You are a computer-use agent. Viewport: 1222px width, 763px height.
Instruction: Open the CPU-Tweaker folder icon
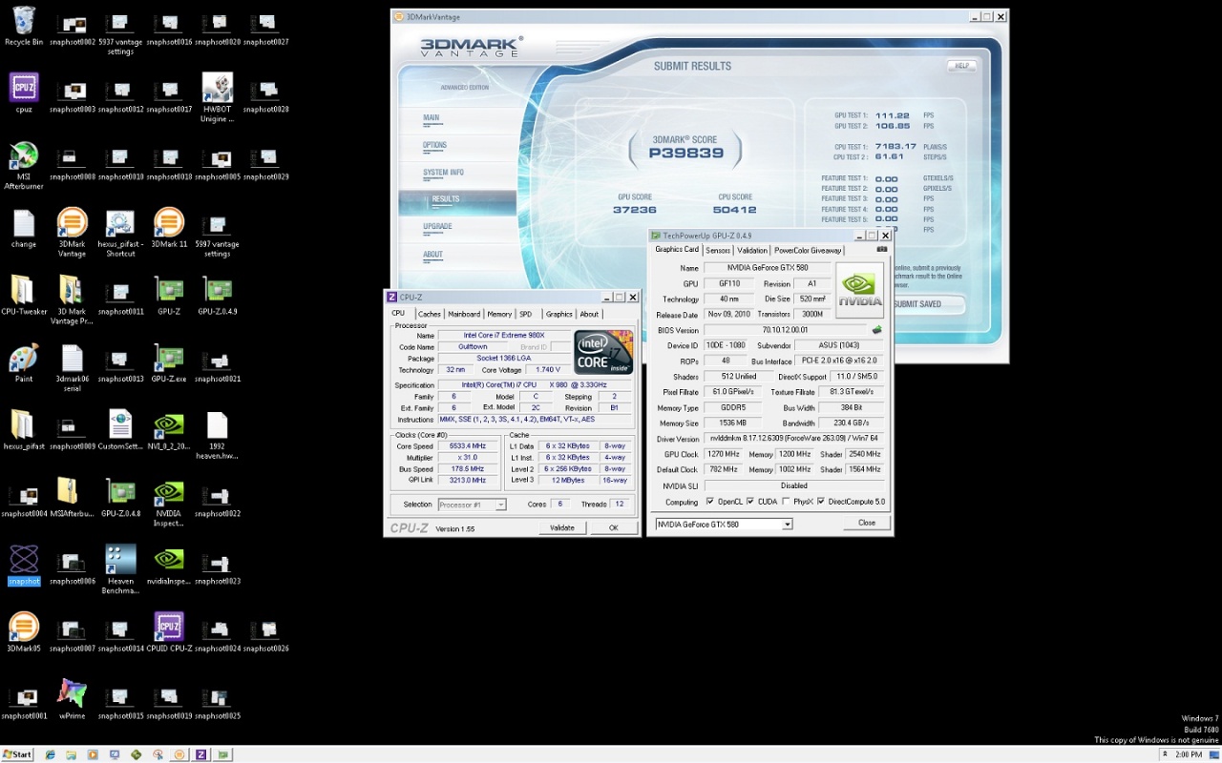[x=24, y=291]
